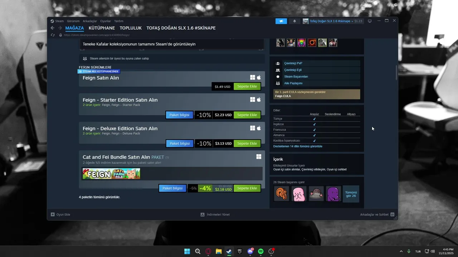Open the profile avatar next to account name
458x257 pixels.
tap(306, 21)
